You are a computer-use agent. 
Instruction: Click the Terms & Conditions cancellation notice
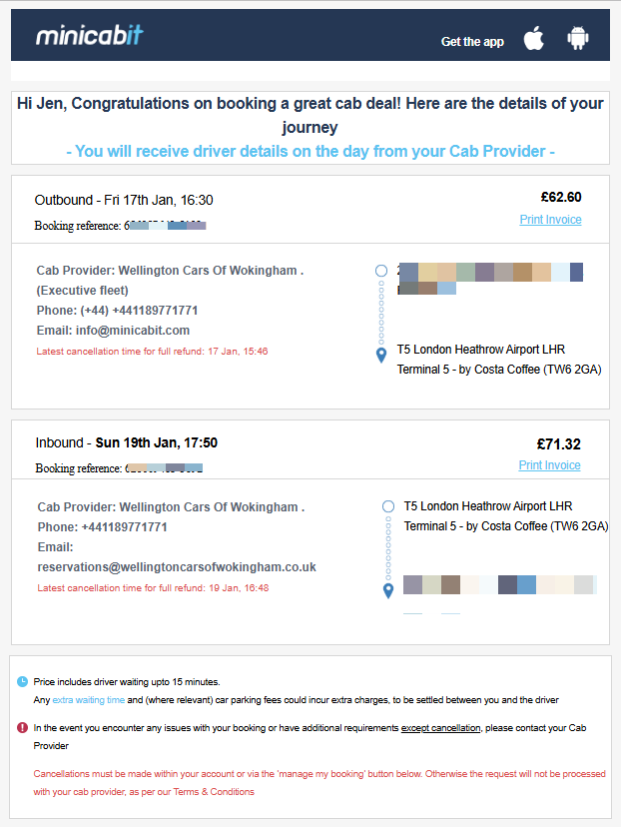tap(319, 783)
